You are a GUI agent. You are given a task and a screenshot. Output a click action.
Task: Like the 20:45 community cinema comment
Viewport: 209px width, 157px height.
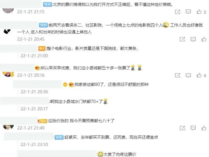point(204,39)
